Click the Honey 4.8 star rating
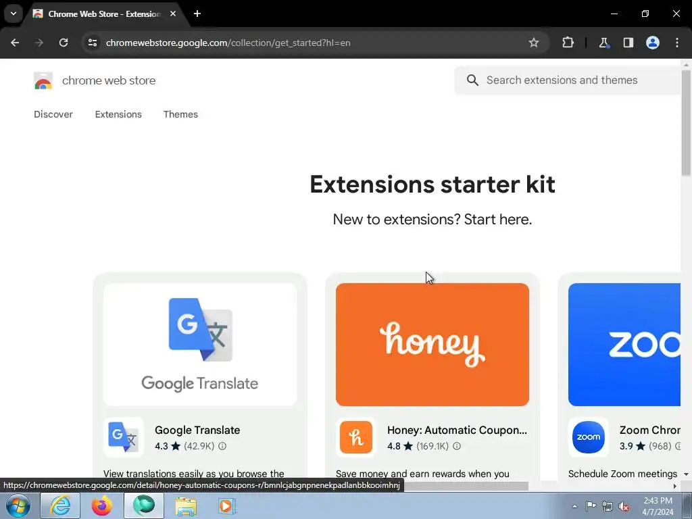 point(400,446)
